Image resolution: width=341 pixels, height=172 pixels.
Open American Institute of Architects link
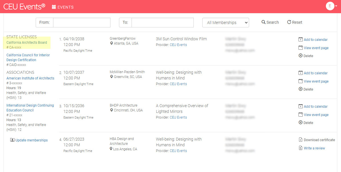pos(30,78)
